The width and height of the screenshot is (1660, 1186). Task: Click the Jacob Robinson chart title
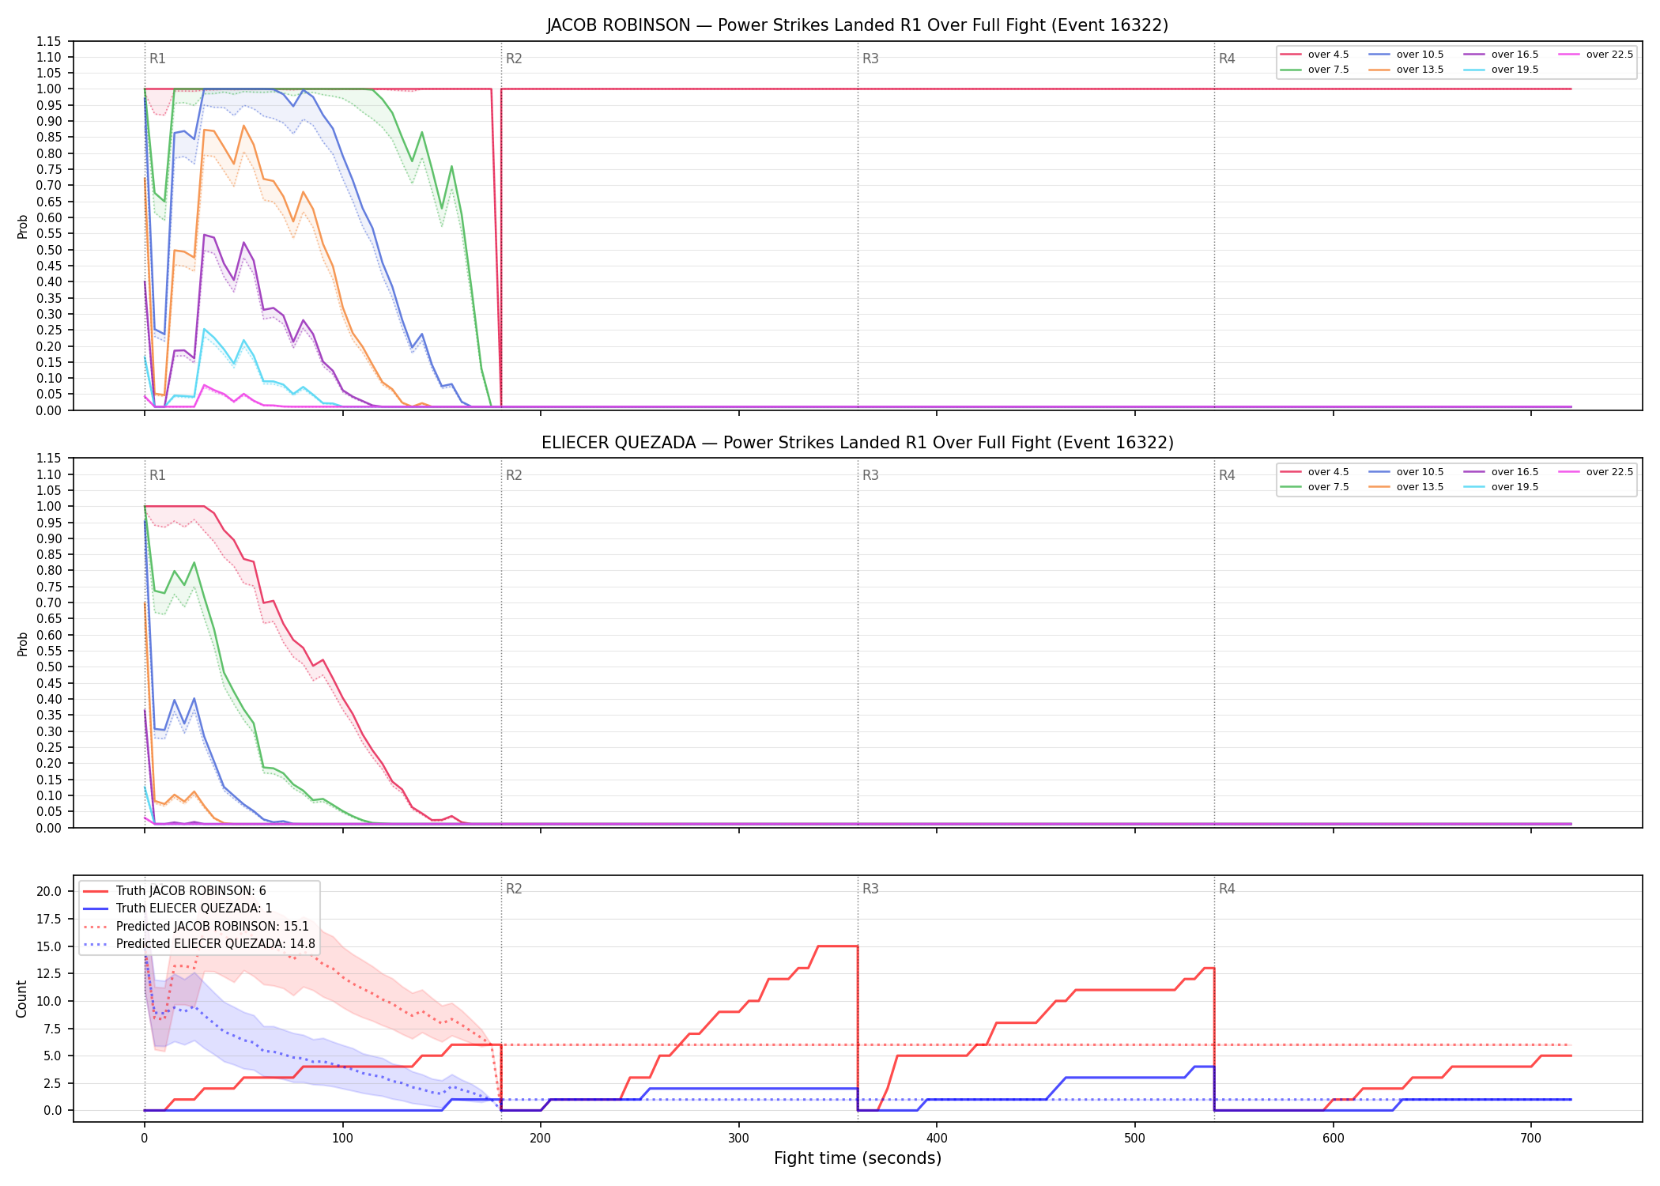pyautogui.click(x=858, y=25)
